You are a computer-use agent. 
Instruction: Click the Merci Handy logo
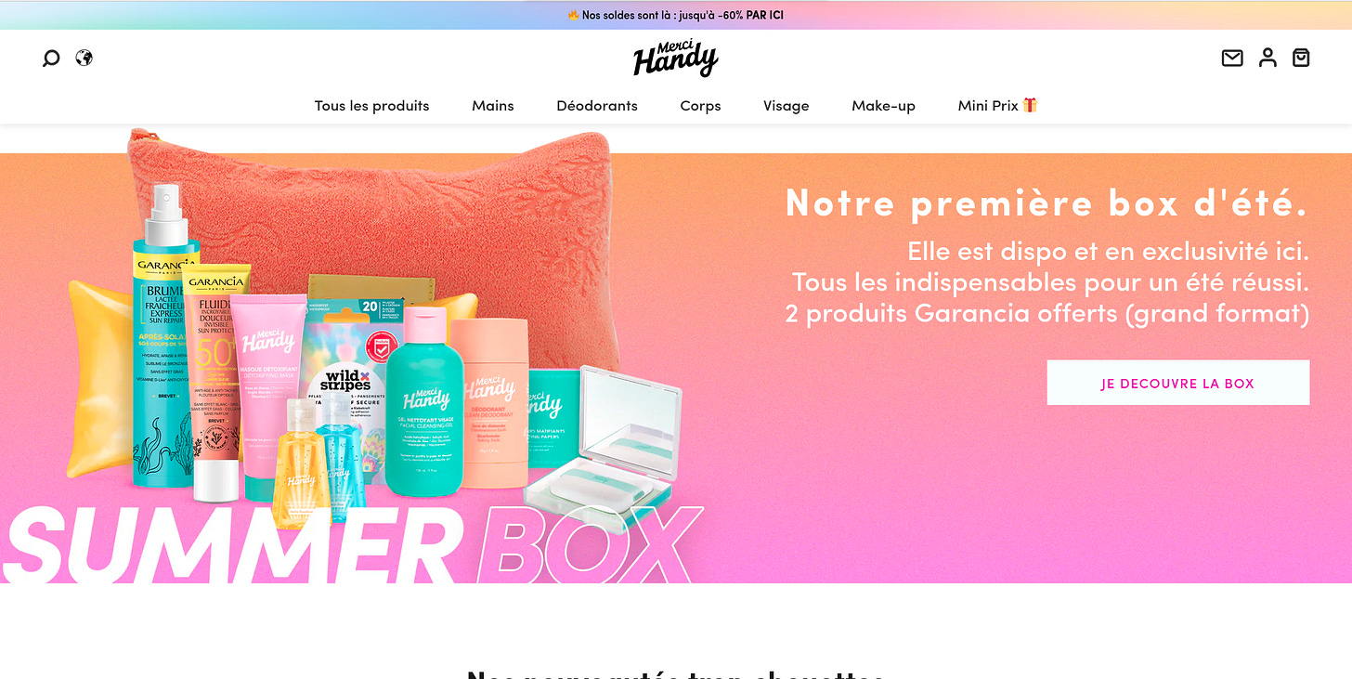(x=676, y=59)
